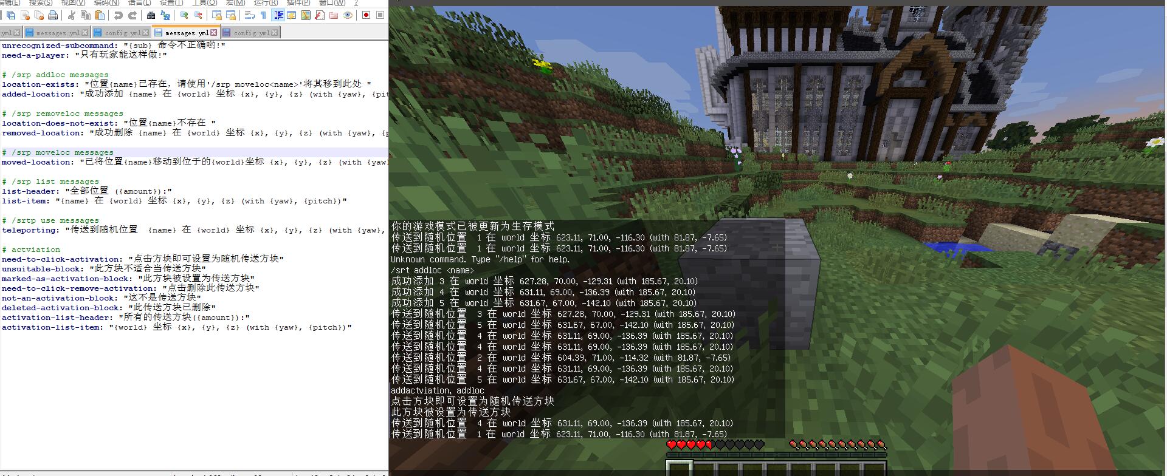Show all characters with pilcrow icon

pyautogui.click(x=264, y=15)
